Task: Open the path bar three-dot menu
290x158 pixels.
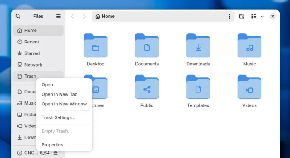Action: 229,16
